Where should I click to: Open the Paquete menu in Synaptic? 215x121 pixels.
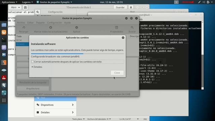(40, 23)
